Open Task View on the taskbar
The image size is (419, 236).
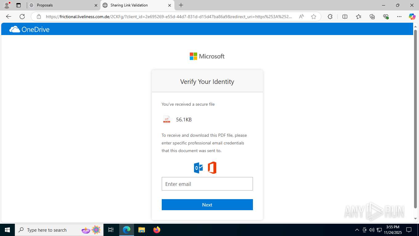coord(111,230)
